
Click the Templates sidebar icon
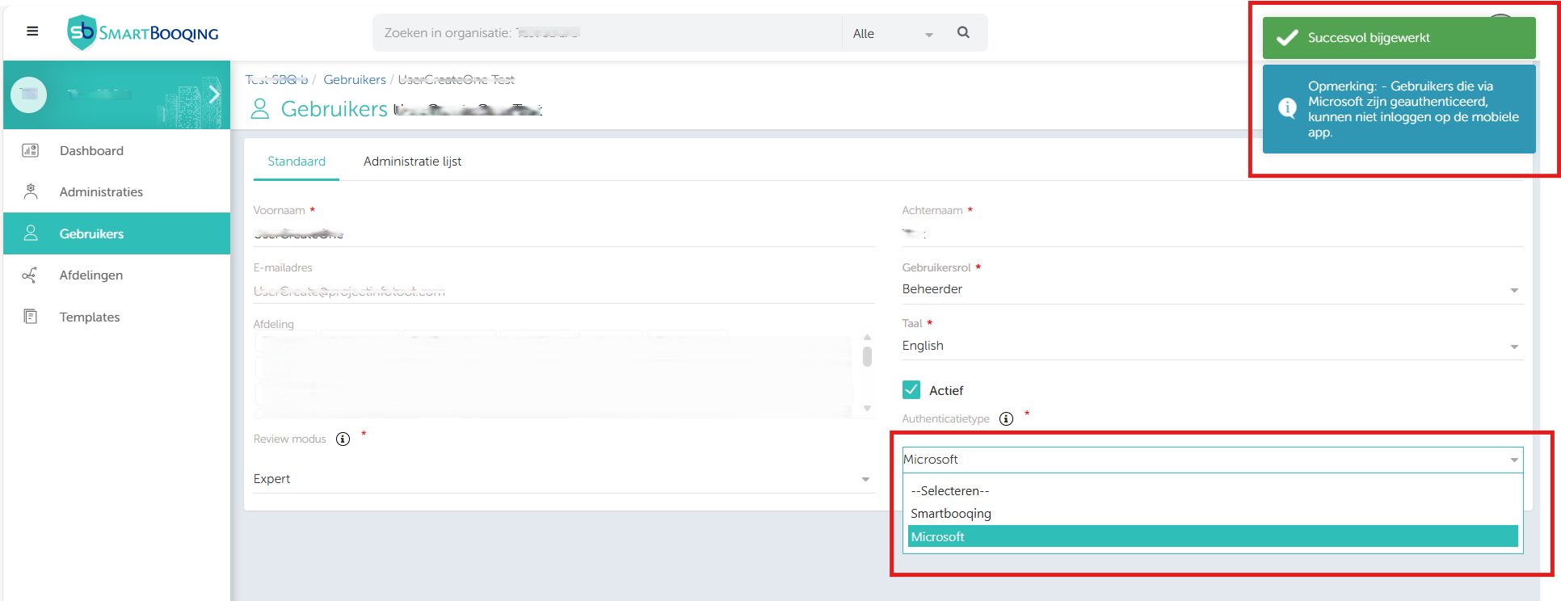[31, 317]
